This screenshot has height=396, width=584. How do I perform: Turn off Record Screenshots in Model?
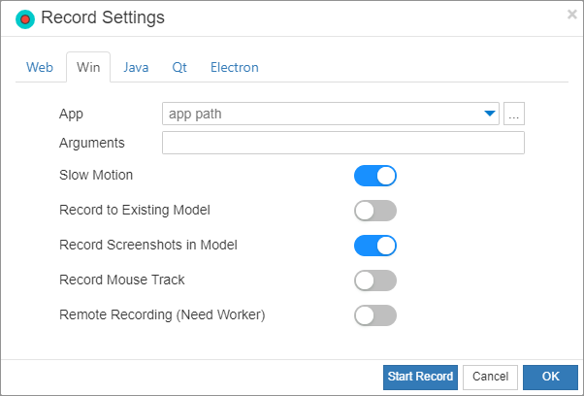click(x=375, y=246)
